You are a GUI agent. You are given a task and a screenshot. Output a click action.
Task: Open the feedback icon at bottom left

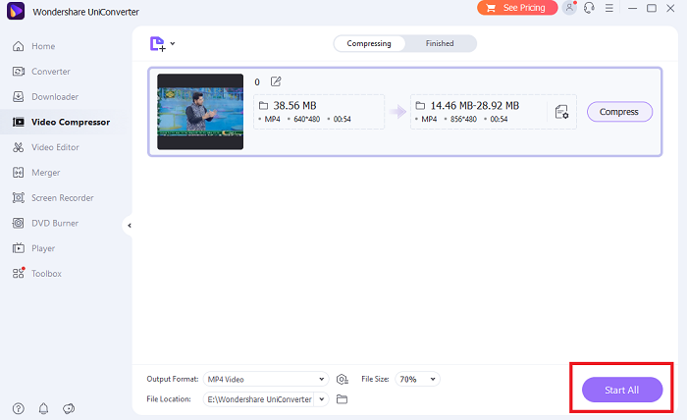[x=69, y=408]
